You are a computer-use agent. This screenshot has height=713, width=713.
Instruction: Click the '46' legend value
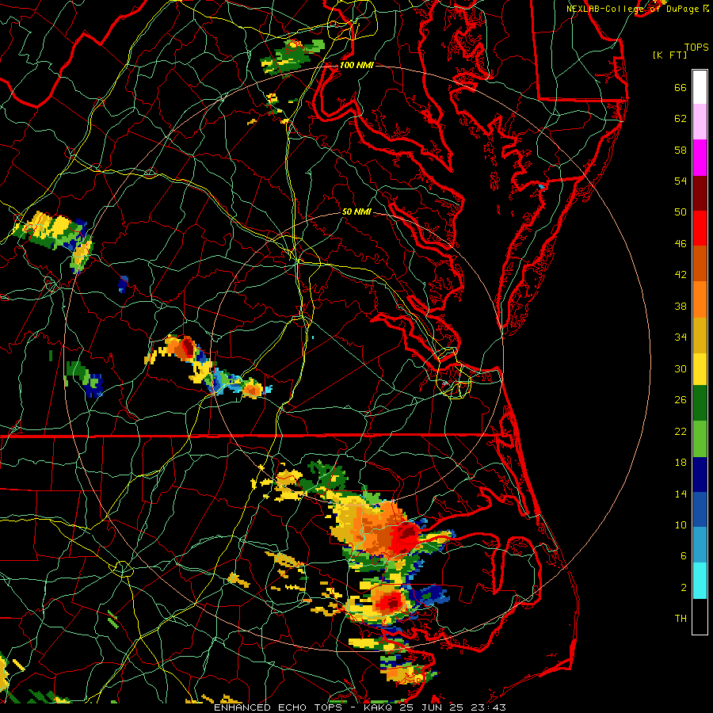point(681,244)
